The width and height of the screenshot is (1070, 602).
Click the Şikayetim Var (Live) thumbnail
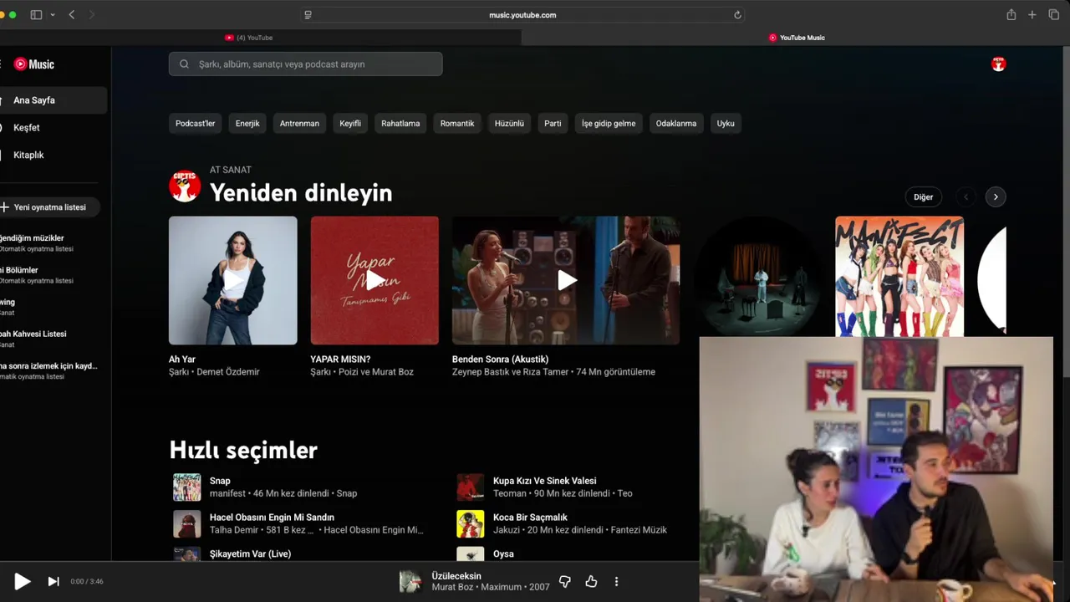tap(187, 554)
